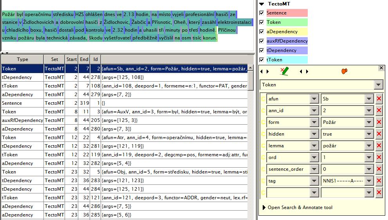This screenshot has height=220, width=388.
Task: Toggle the Token annotation checkbox
Action: [262, 22]
